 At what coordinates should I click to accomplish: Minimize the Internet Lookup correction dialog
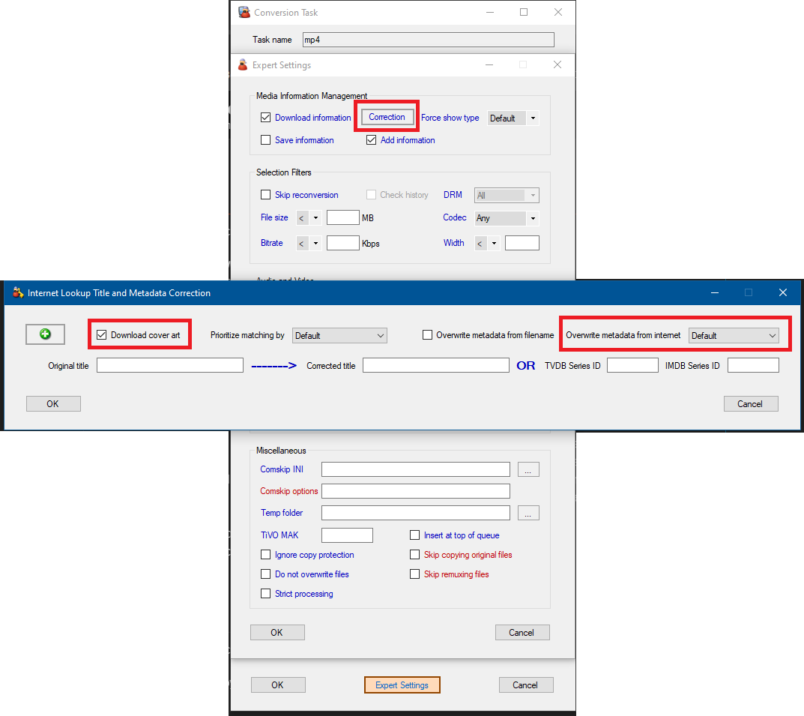coord(715,292)
